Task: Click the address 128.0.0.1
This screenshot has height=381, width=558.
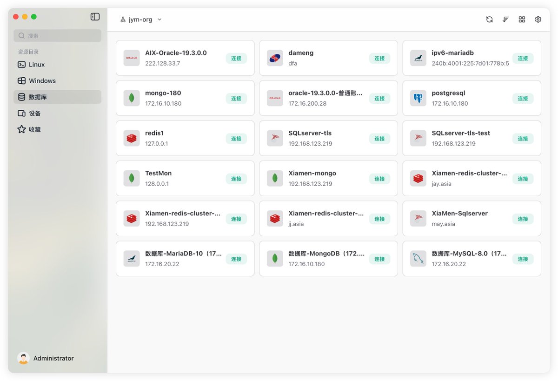Action: pos(157,183)
